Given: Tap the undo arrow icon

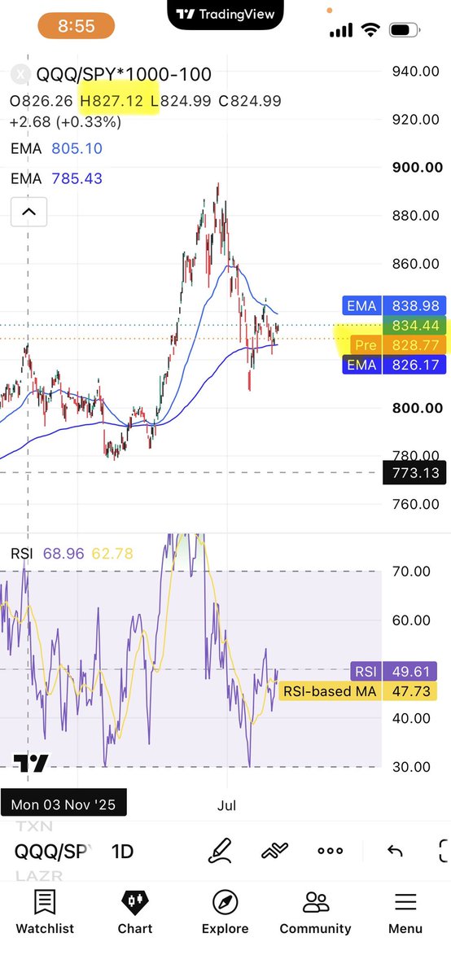Looking at the screenshot, I should [x=395, y=851].
